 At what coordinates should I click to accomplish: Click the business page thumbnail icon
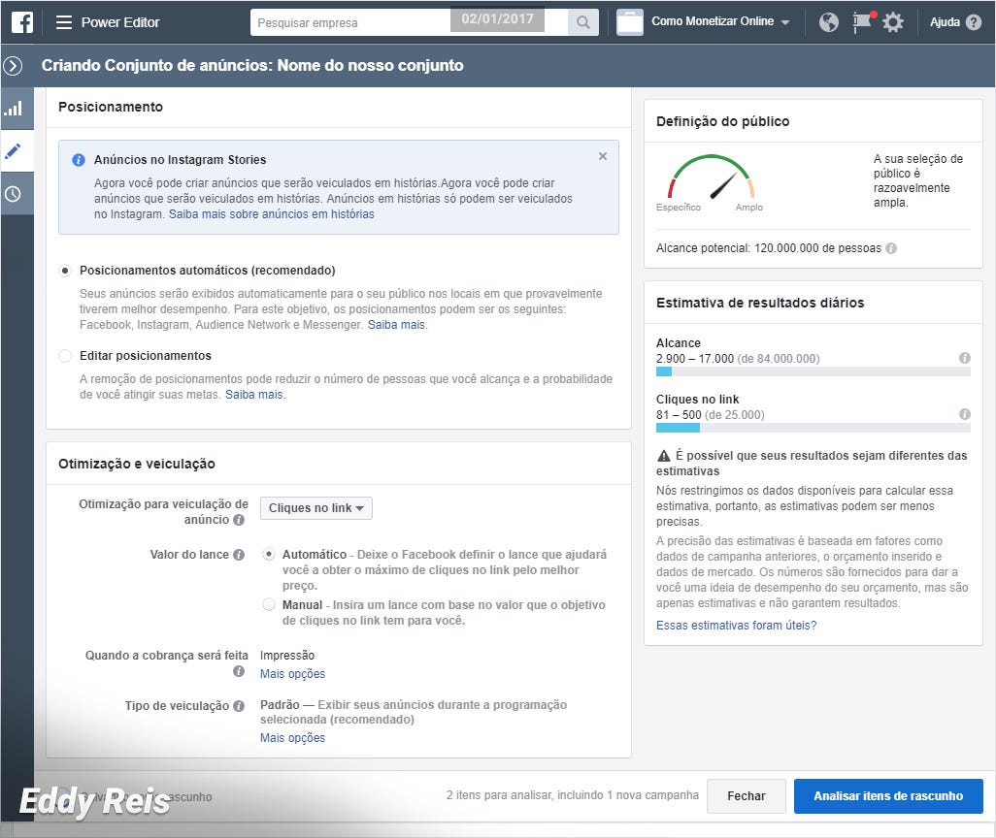coord(629,22)
